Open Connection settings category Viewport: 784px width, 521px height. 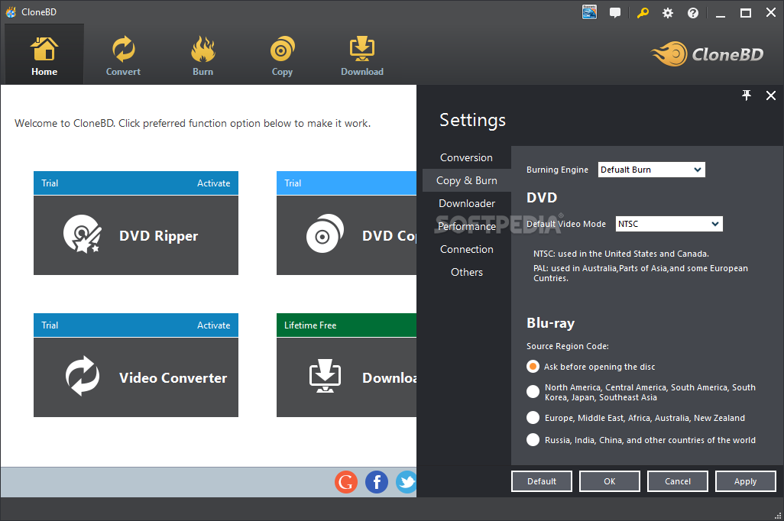pyautogui.click(x=466, y=249)
